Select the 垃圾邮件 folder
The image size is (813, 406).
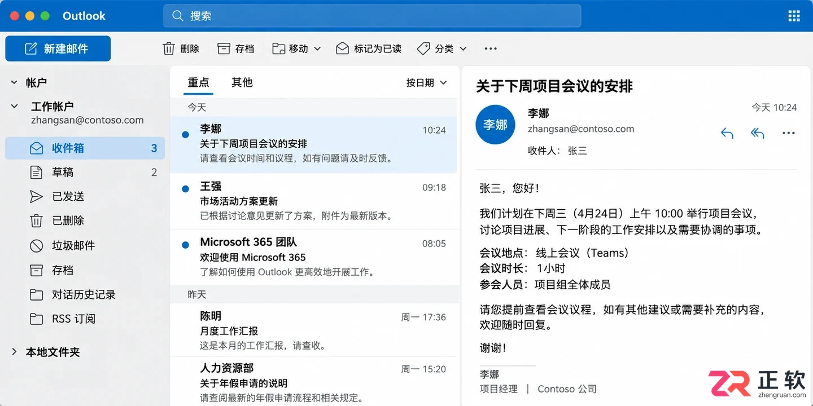pos(85,245)
